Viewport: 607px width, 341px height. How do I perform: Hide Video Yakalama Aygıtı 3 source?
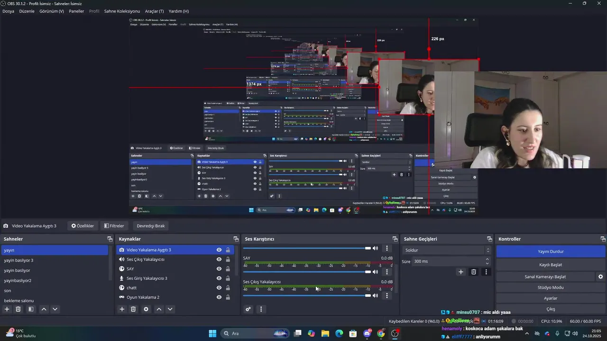coord(219,250)
